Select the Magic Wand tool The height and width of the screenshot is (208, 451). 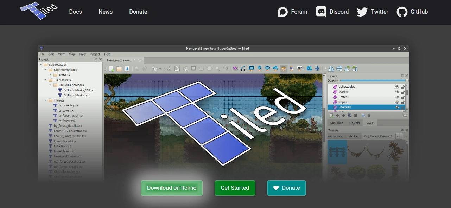[x=218, y=69]
